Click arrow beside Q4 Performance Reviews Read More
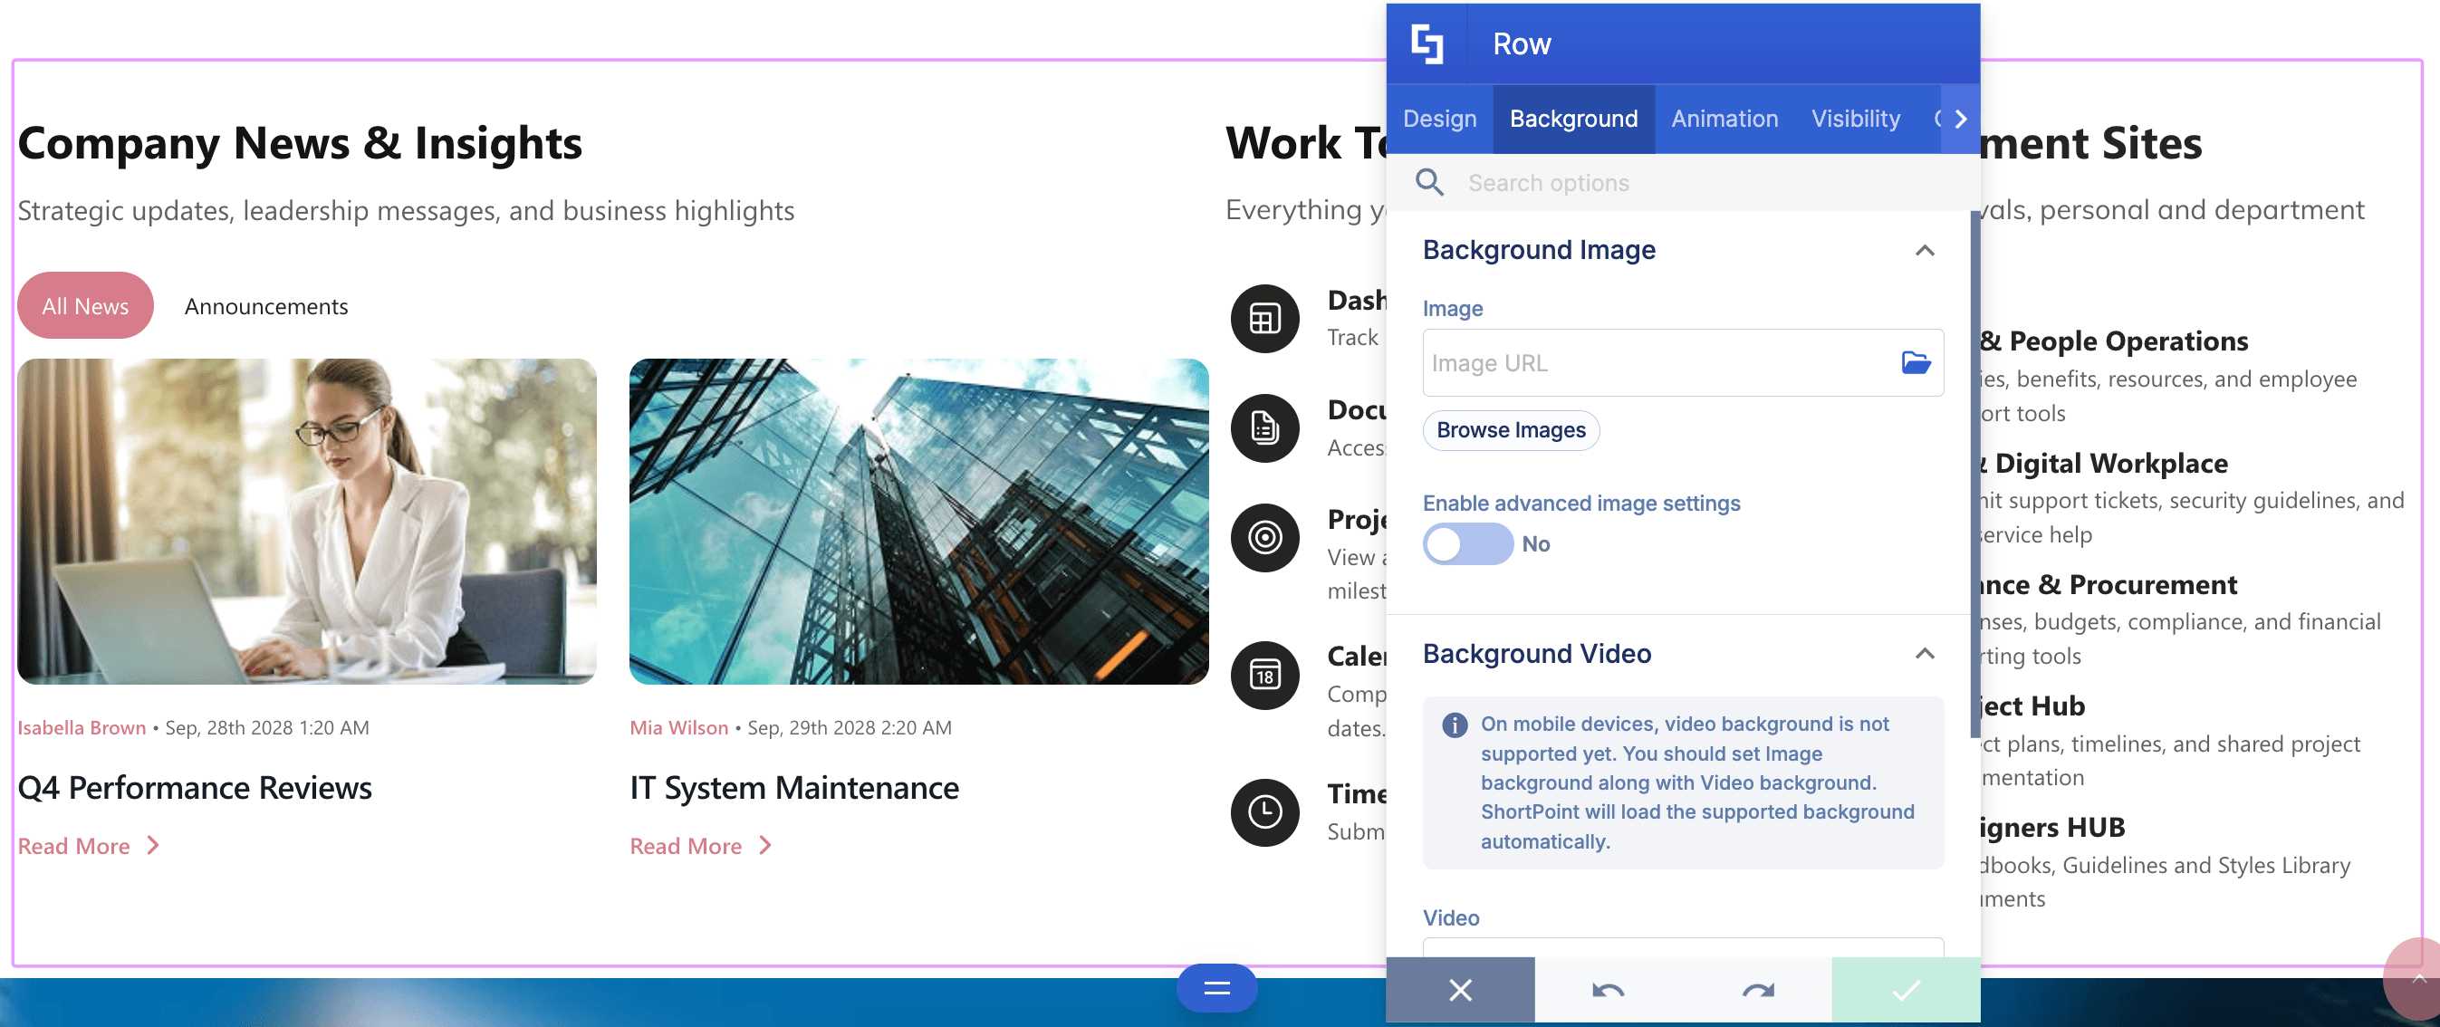The width and height of the screenshot is (2440, 1027). (x=152, y=846)
